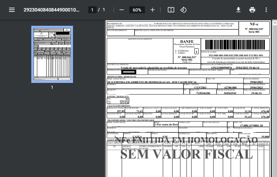The width and height of the screenshot is (277, 177).
Task: Click the SEM VALOR FISCAL watermark text
Action: tap(186, 153)
